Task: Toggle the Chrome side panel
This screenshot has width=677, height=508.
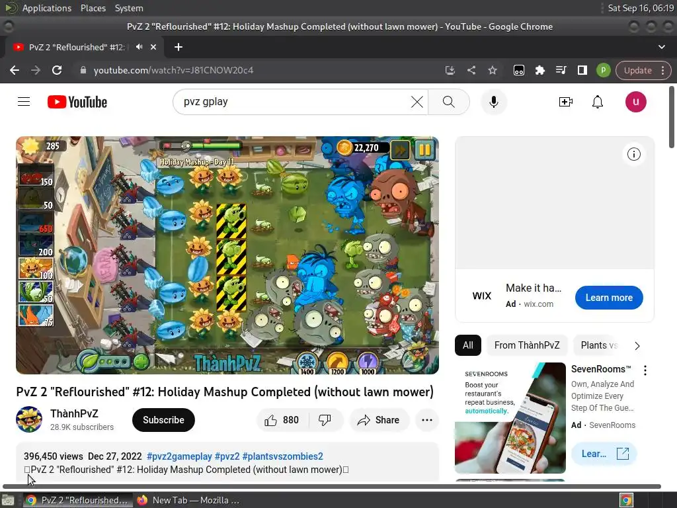Action: tap(582, 70)
